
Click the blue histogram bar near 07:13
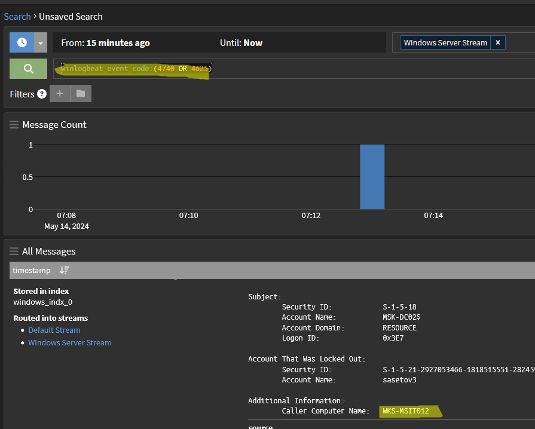pyautogui.click(x=372, y=177)
